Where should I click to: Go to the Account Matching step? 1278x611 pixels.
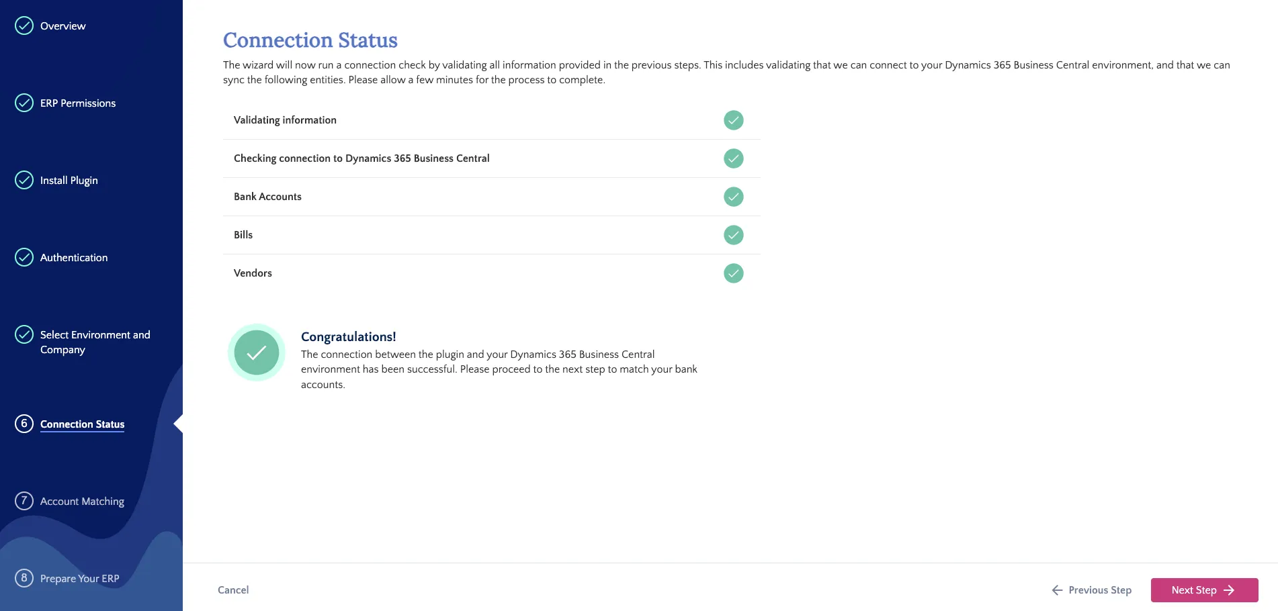82,502
